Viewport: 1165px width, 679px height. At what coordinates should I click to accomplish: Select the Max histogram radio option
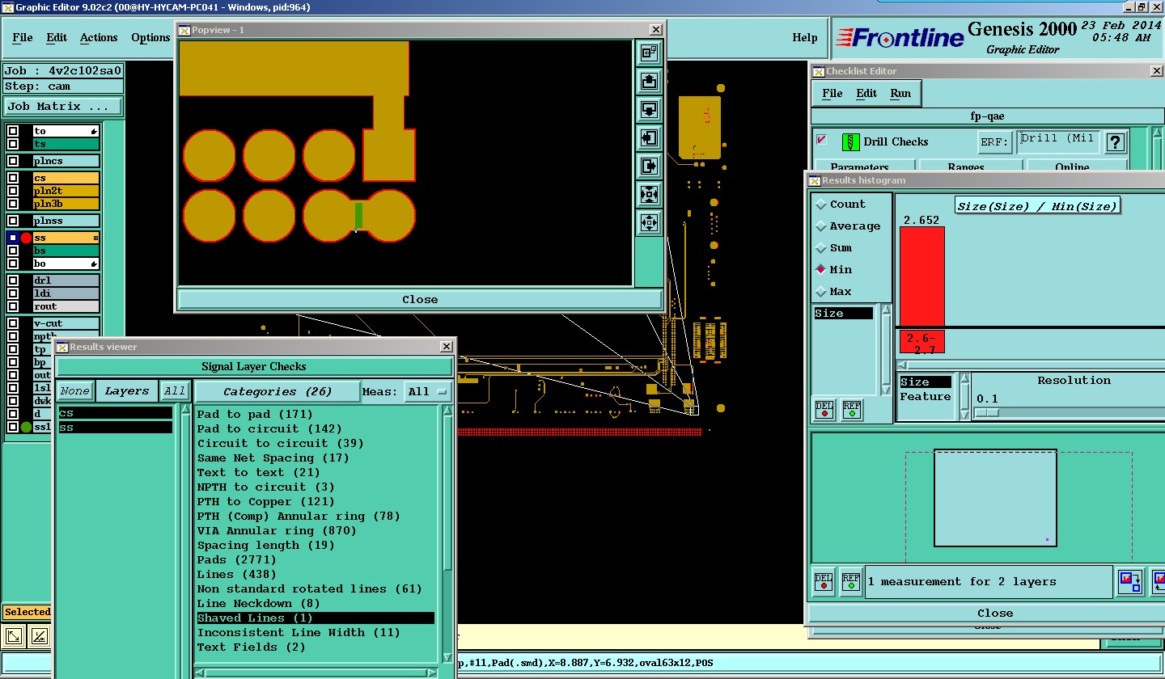(822, 291)
